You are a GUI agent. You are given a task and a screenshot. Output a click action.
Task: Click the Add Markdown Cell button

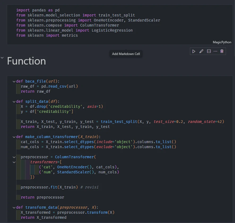pyautogui.click(x=126, y=54)
